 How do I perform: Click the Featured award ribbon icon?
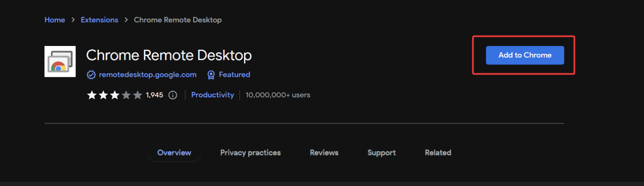pos(211,75)
